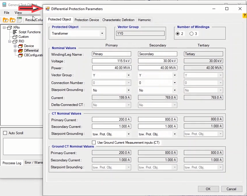Click the Primary Voltage input field
247x196 pixels.
(x=111, y=61)
